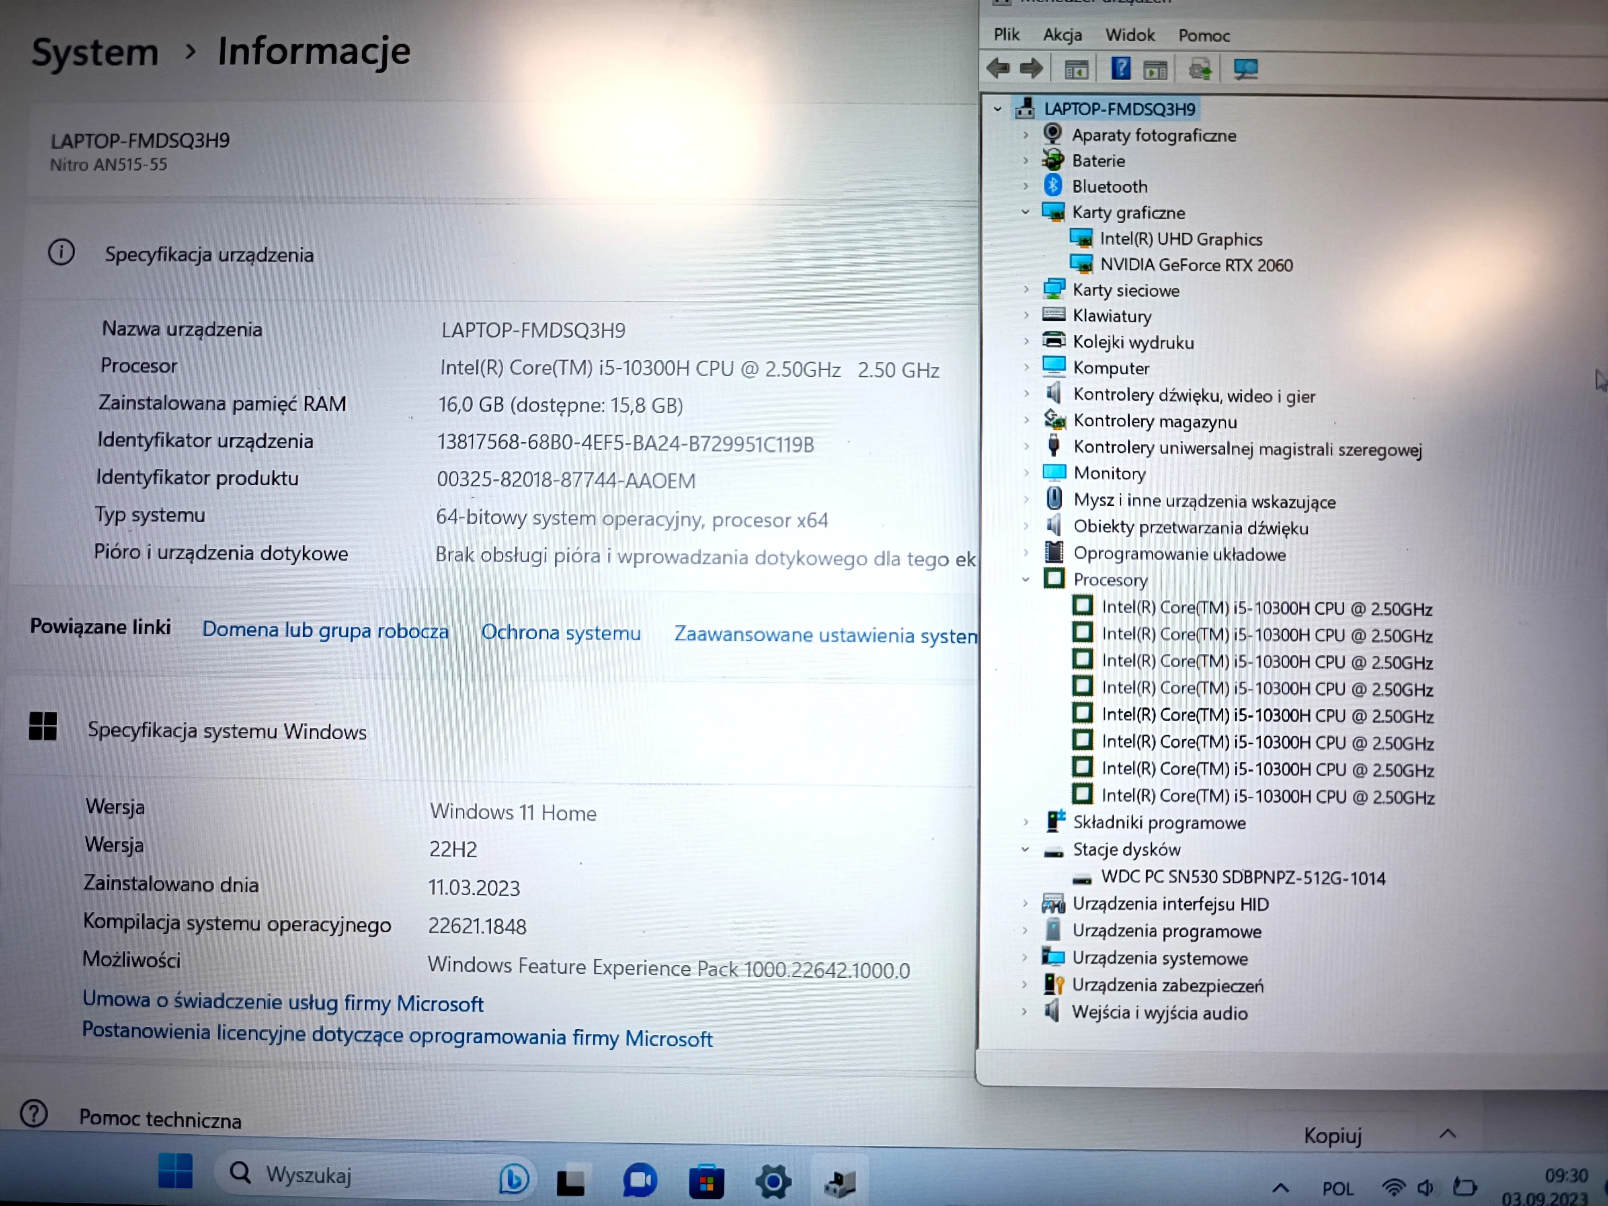Viewport: 1608px width, 1206px height.
Task: Expand the Karty sieciowe category
Action: [x=1026, y=289]
